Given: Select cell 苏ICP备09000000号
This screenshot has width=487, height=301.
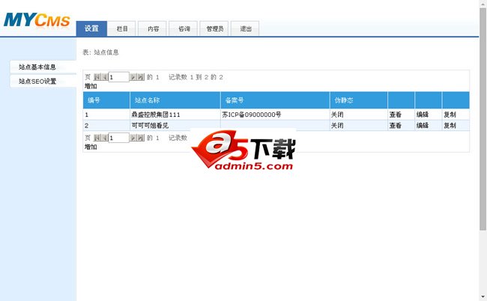Looking at the screenshot, I should 275,115.
